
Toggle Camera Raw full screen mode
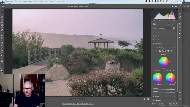point(180,6)
